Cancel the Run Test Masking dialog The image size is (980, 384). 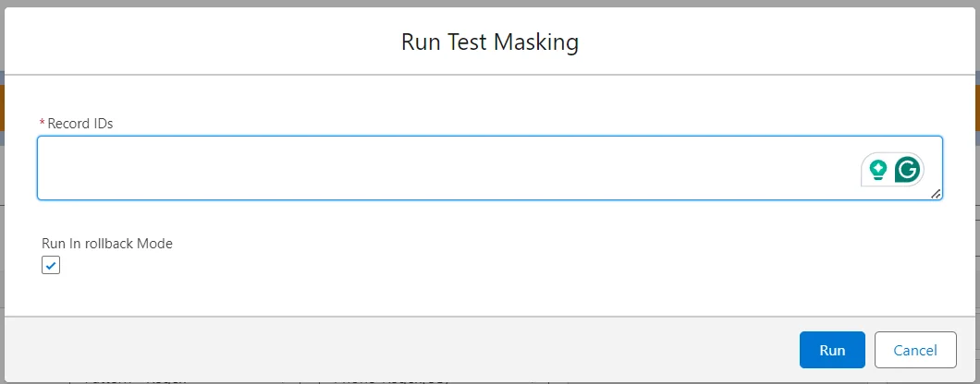coord(915,350)
